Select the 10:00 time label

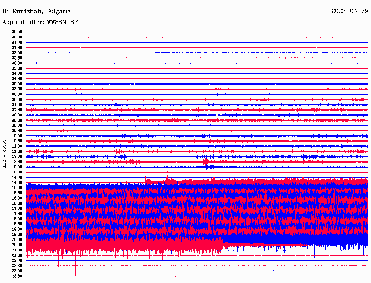(x=17, y=136)
